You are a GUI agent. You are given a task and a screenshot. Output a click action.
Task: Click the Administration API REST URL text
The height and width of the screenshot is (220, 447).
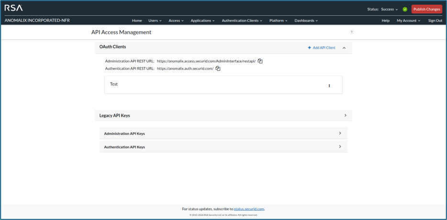206,61
